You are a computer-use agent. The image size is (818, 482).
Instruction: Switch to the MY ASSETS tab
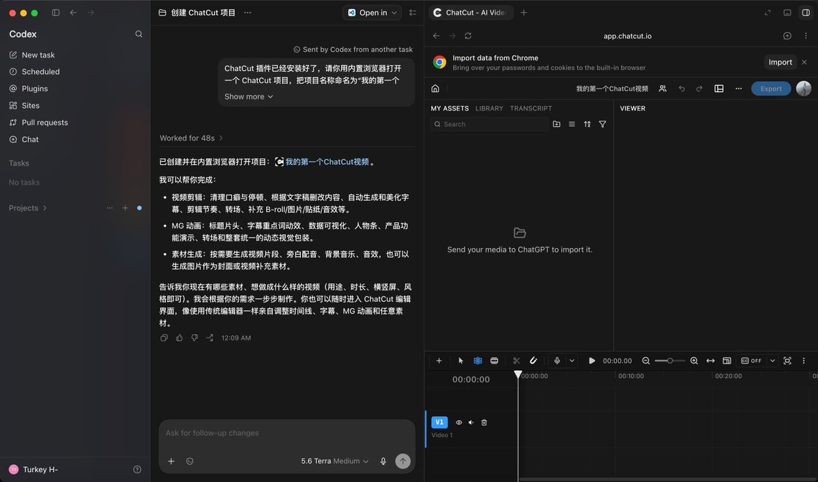click(450, 108)
